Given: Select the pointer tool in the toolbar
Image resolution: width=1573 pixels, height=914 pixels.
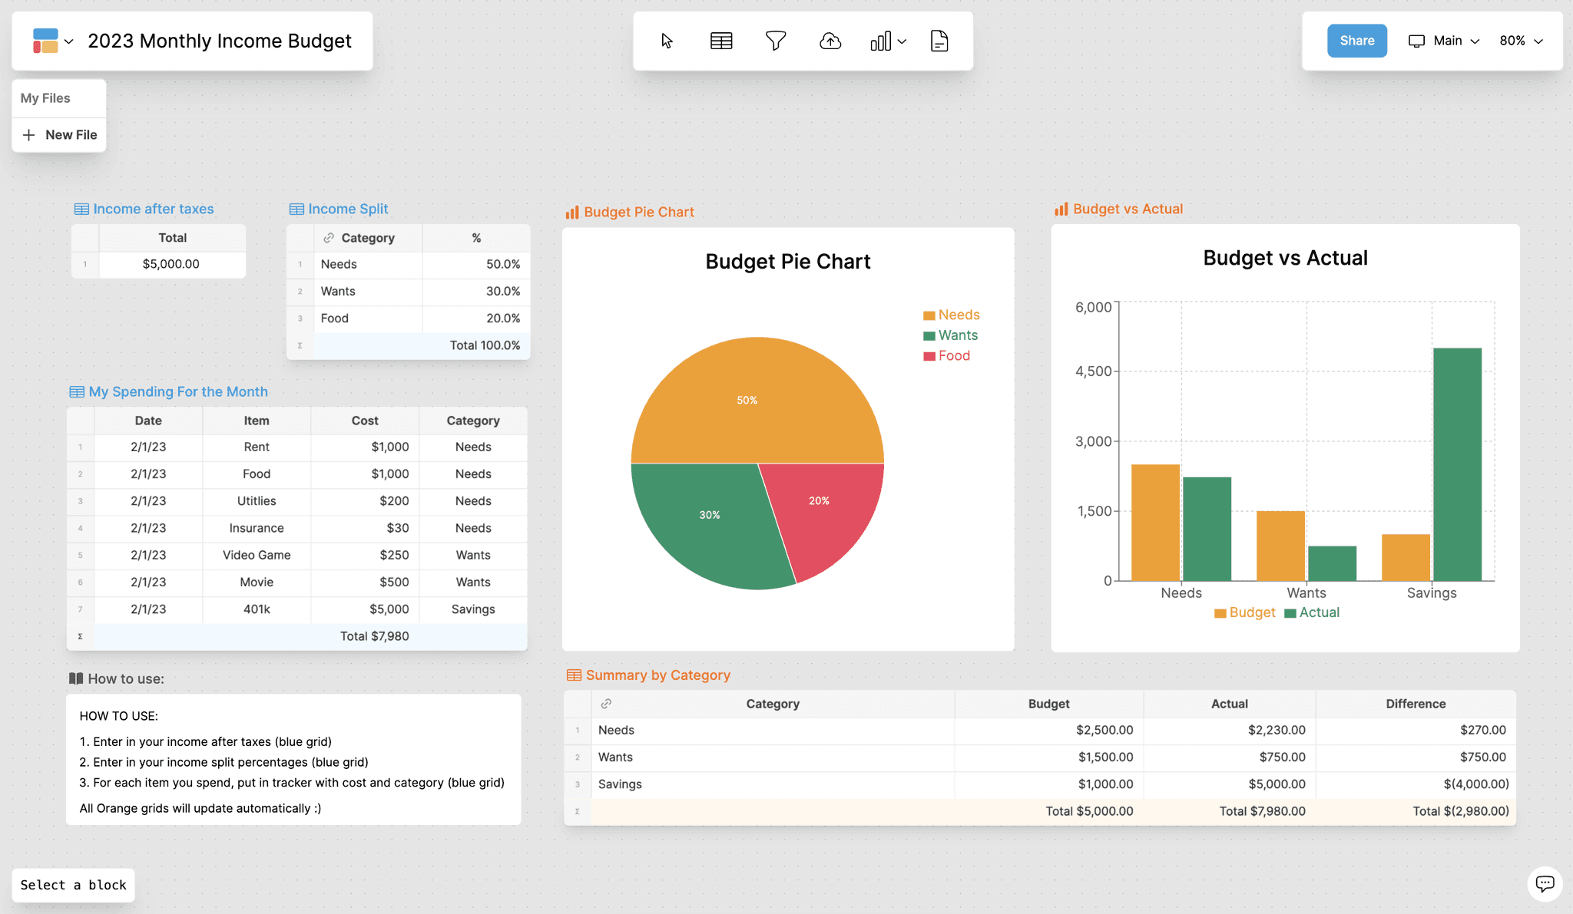Looking at the screenshot, I should coord(667,41).
